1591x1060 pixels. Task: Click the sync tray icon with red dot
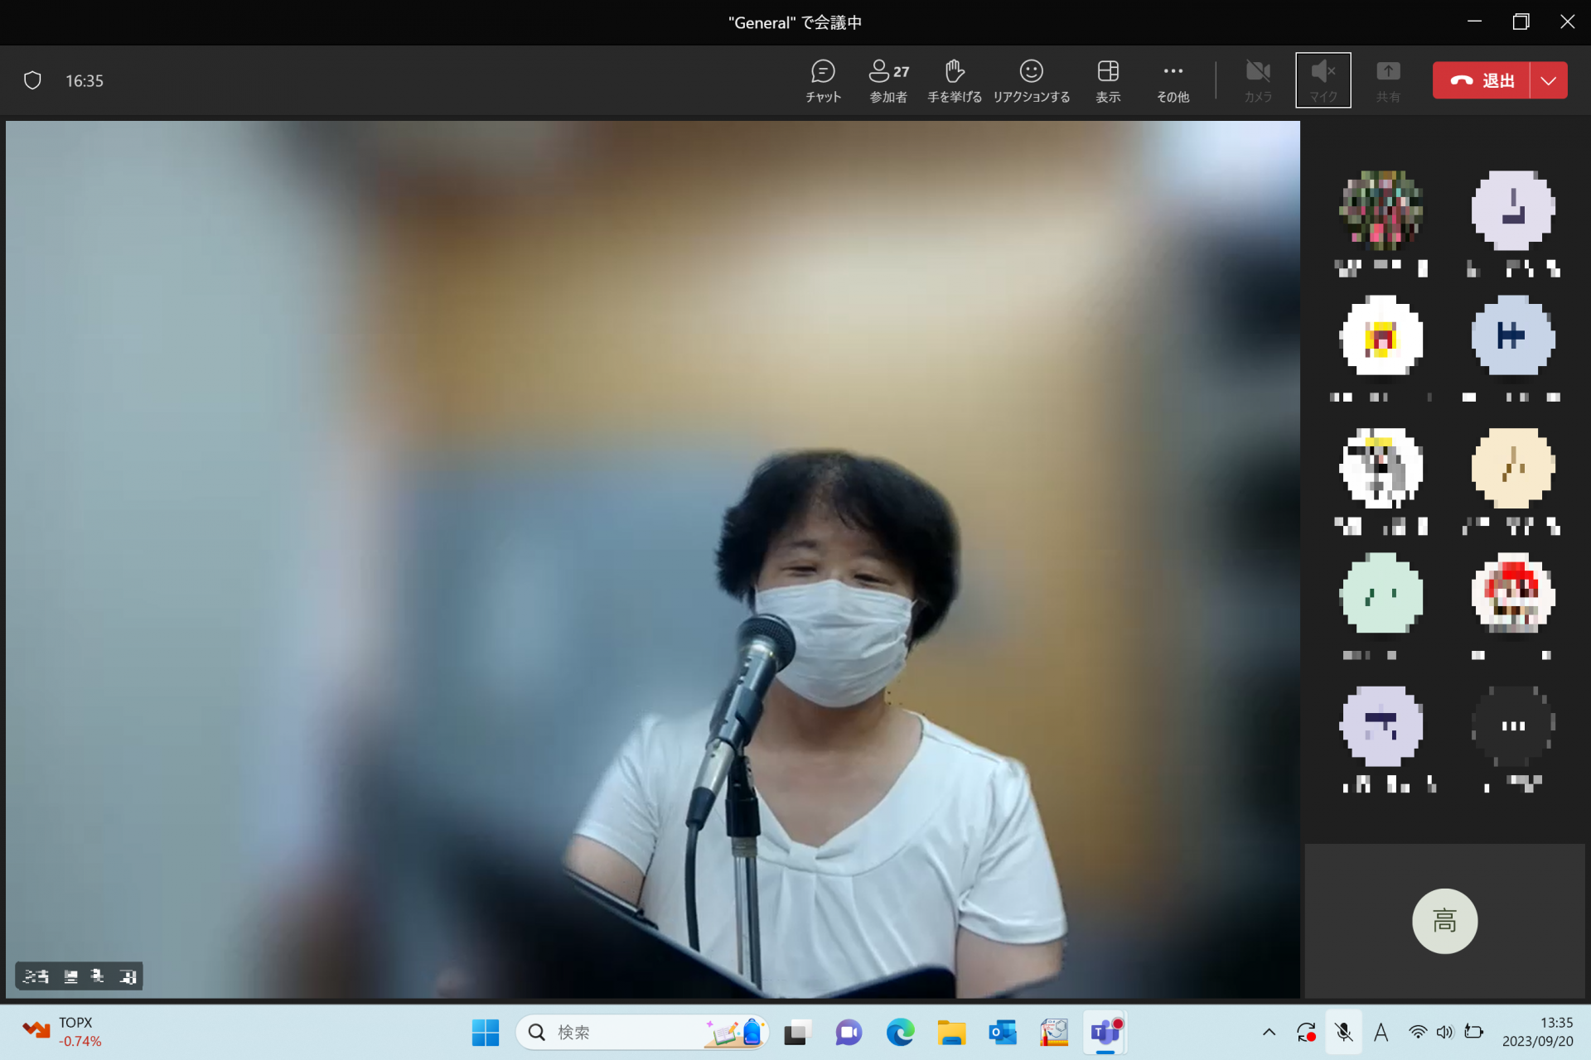(1306, 1032)
